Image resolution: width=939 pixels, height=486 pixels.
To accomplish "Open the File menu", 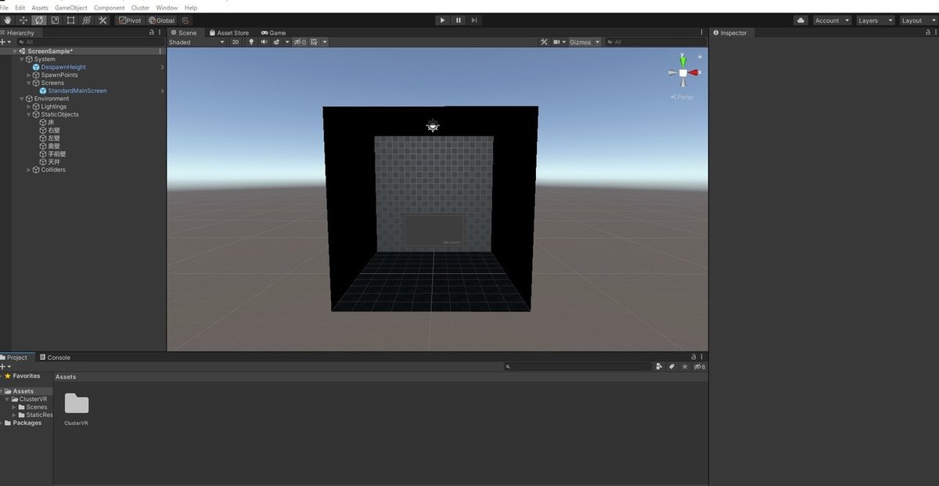I will (x=4, y=7).
